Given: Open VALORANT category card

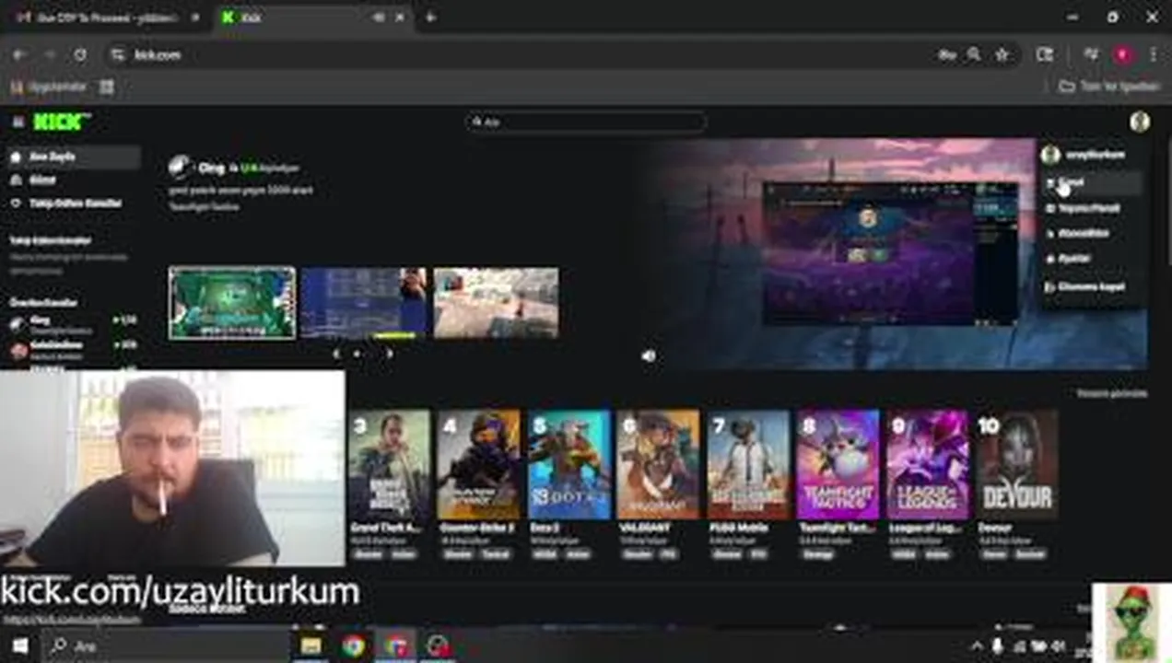Looking at the screenshot, I should (x=658, y=485).
